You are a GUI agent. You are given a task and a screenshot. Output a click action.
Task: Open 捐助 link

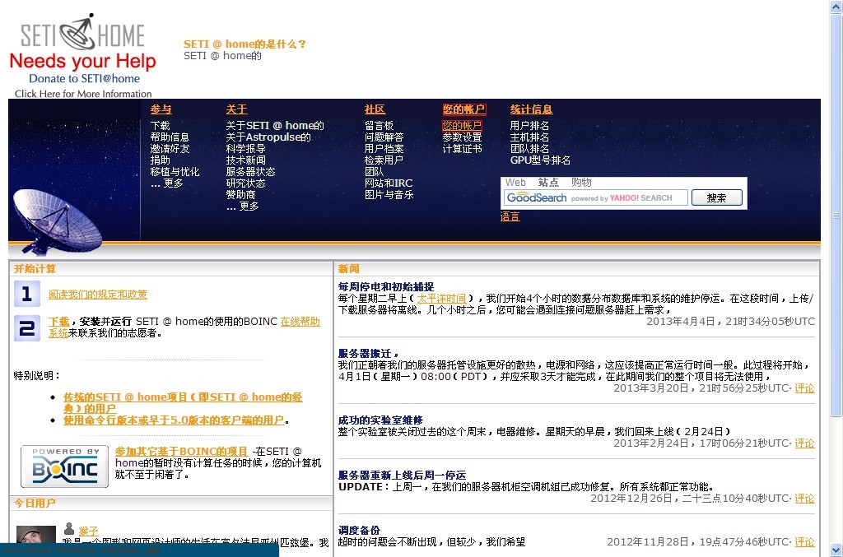coord(161,160)
